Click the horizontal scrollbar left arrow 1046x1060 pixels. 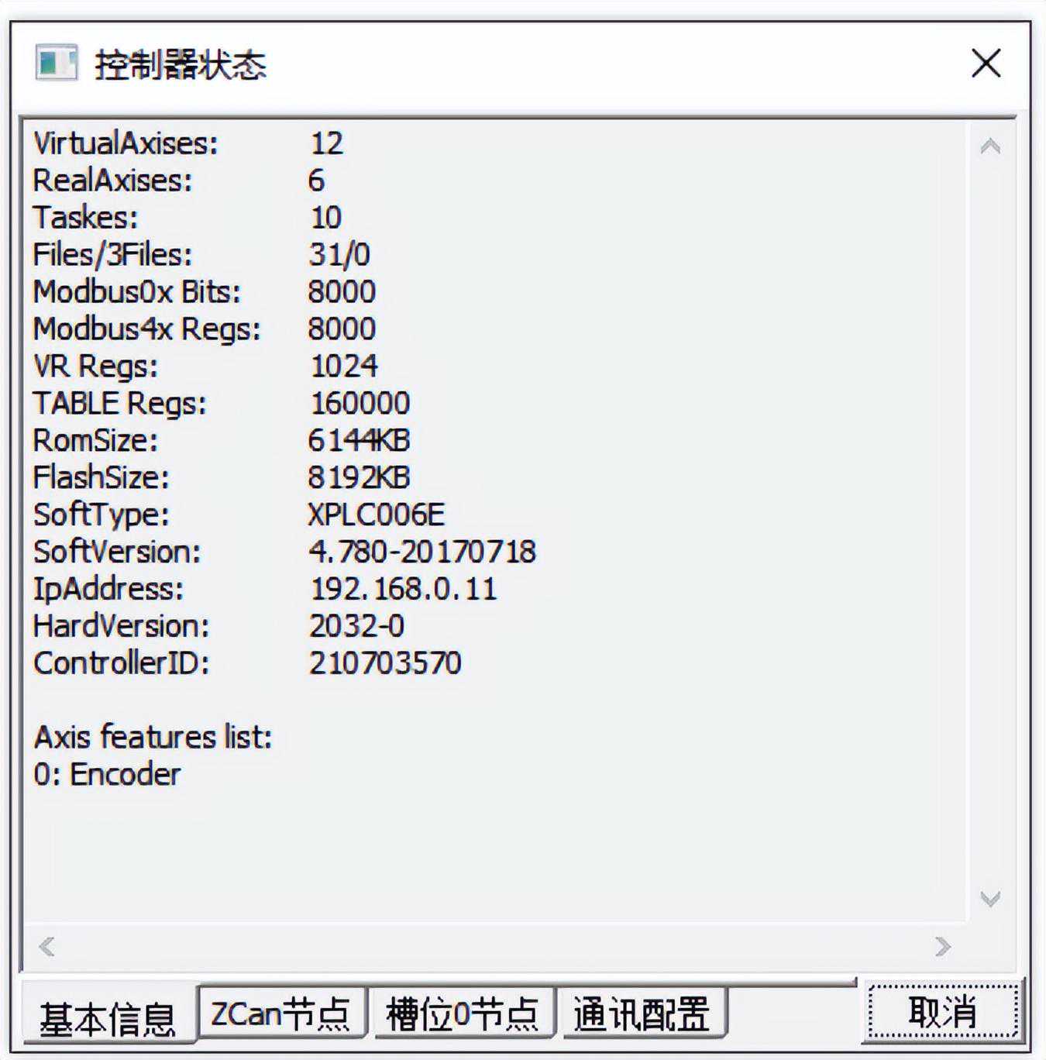(x=46, y=946)
